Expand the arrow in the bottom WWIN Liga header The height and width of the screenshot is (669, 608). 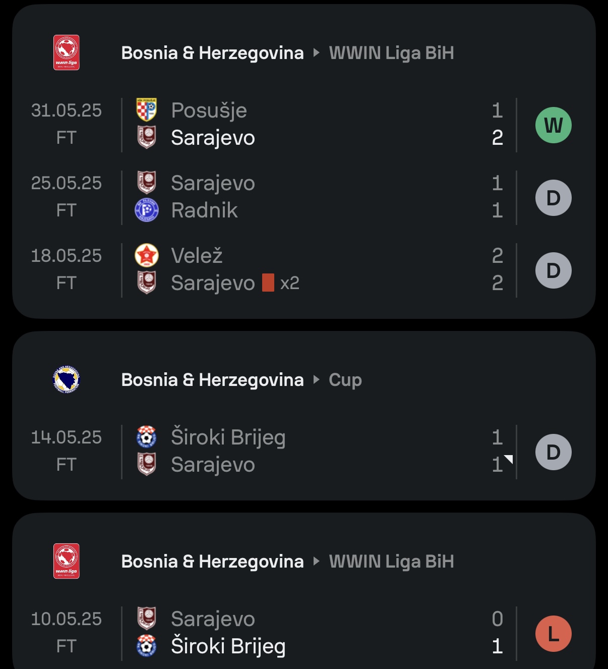coord(317,561)
